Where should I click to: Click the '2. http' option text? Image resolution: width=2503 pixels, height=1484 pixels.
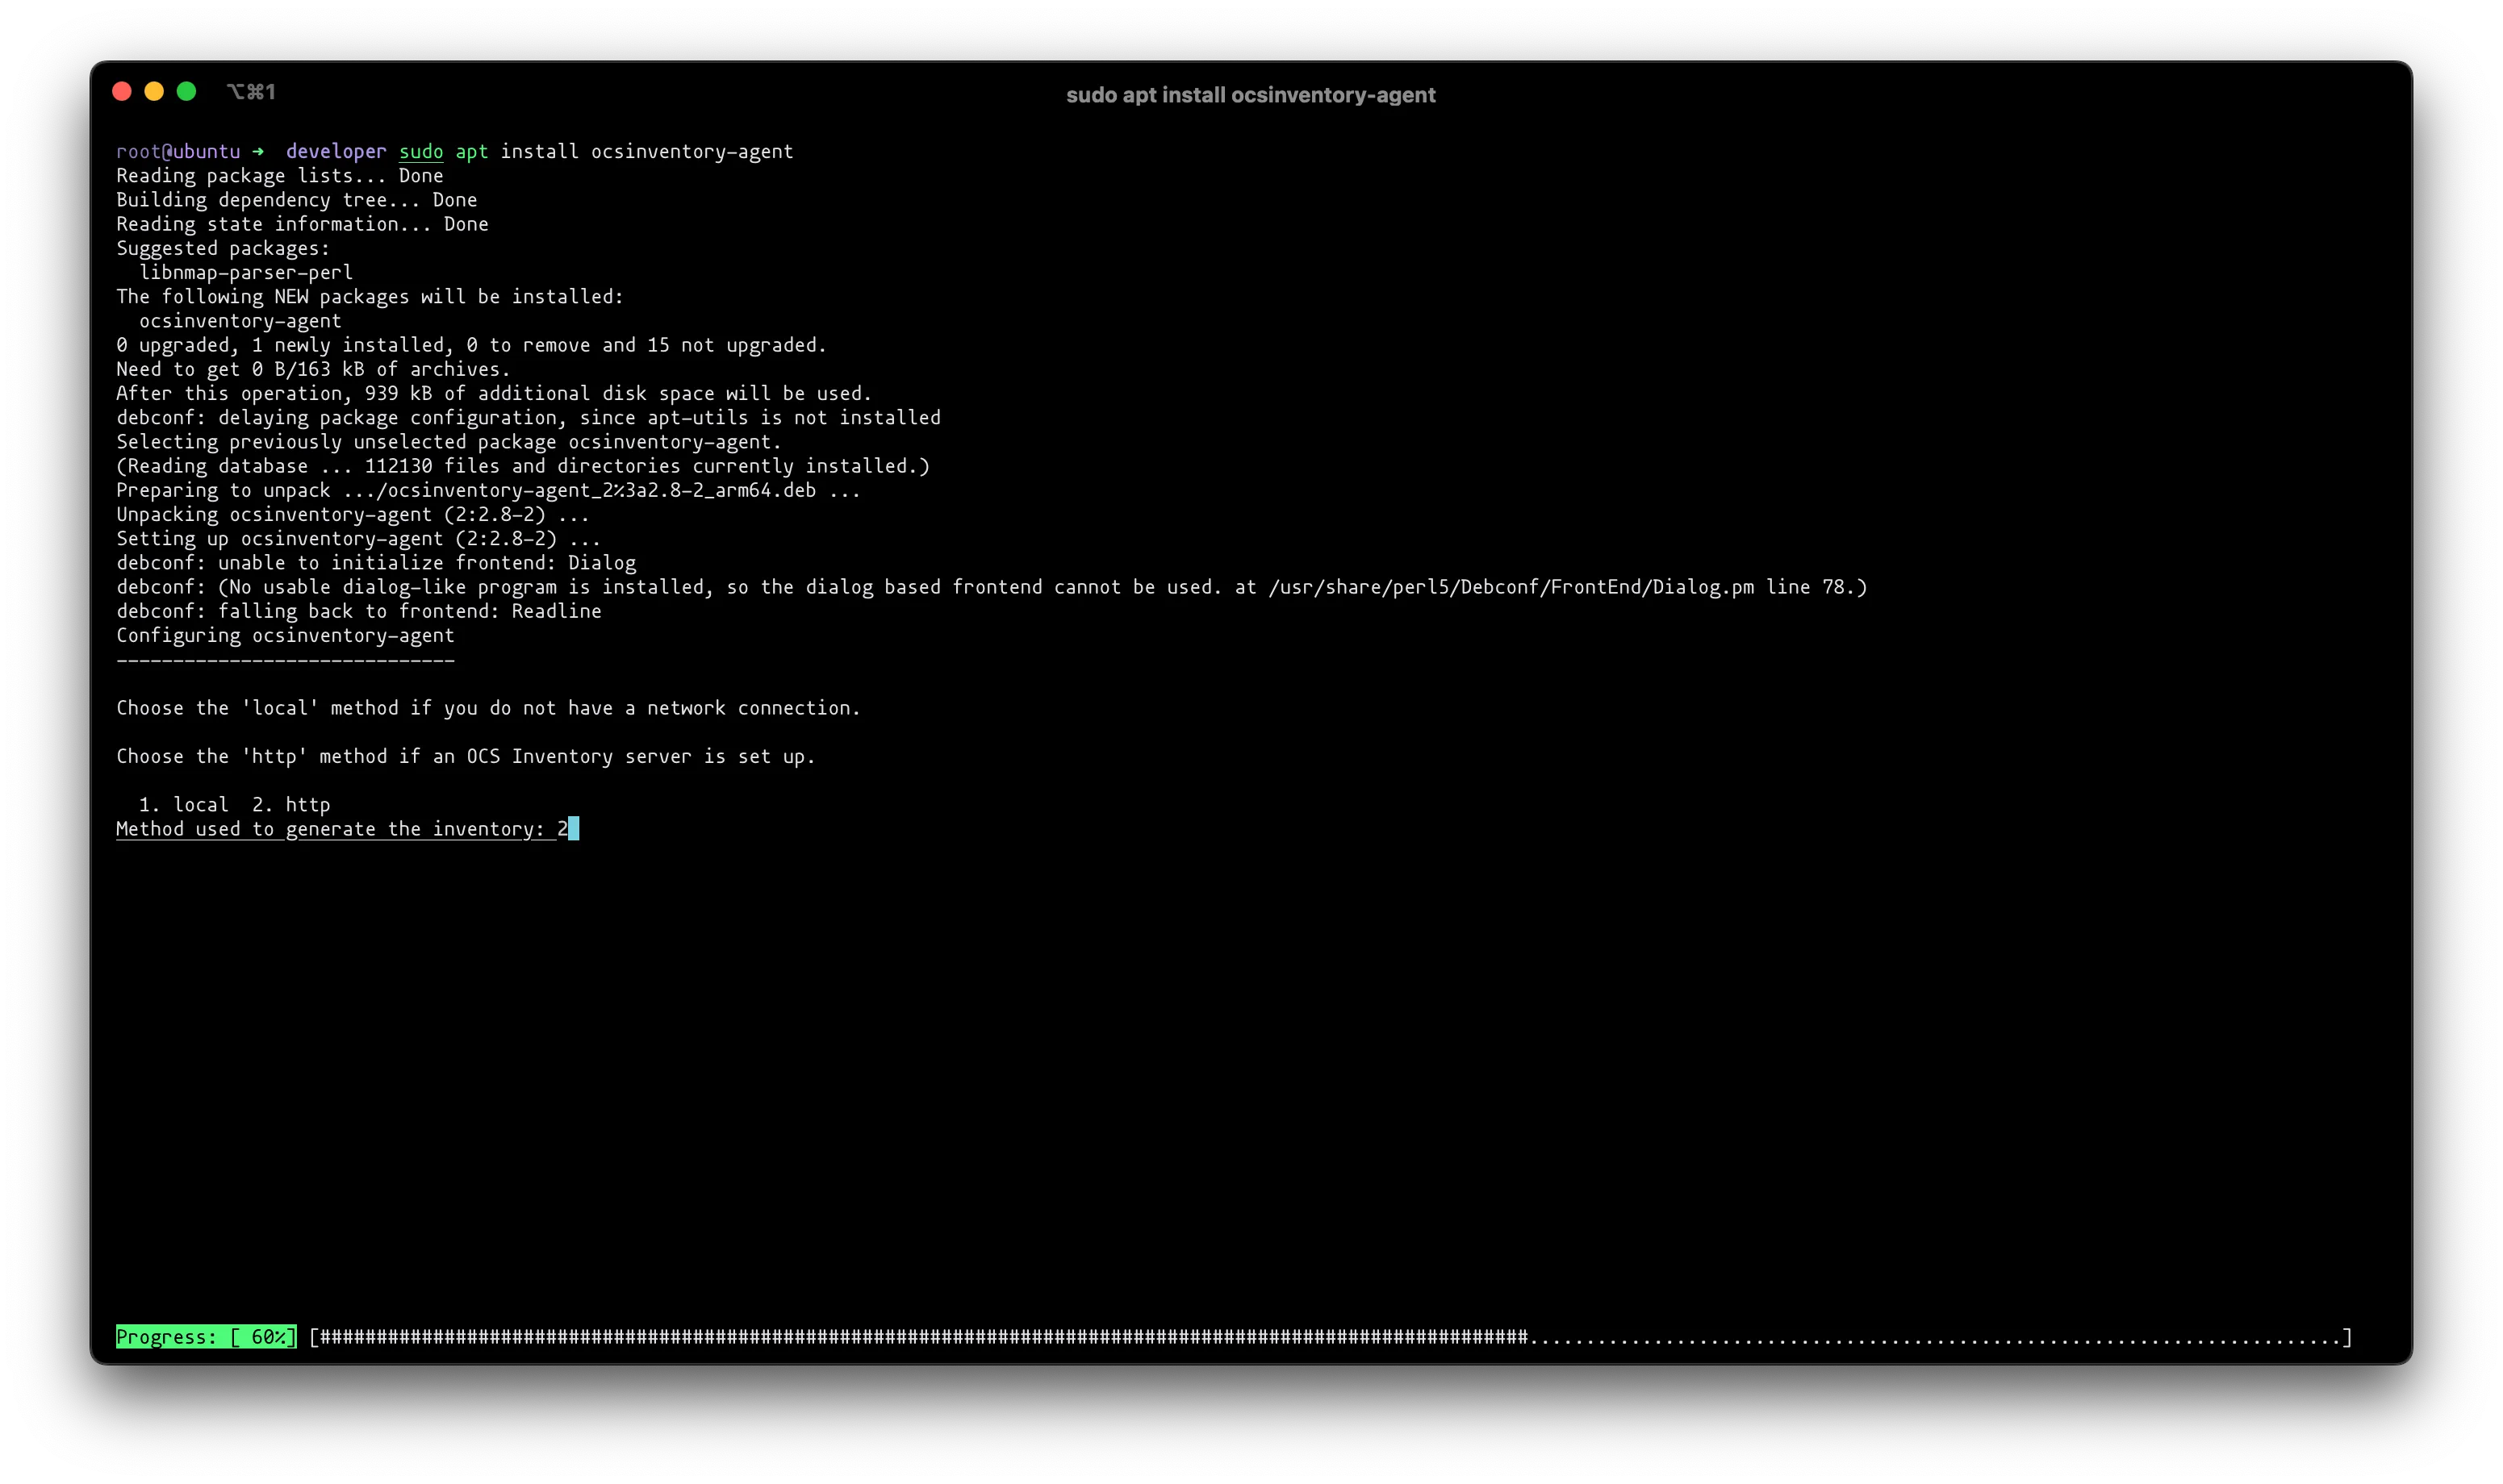pyautogui.click(x=291, y=805)
